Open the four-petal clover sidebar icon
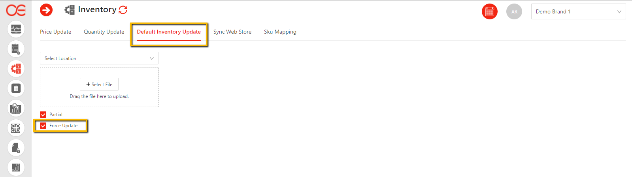This screenshot has width=632, height=177. pyautogui.click(x=16, y=128)
